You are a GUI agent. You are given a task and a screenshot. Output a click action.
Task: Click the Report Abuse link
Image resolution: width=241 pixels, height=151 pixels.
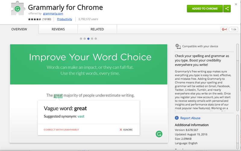pyautogui.click(x=190, y=118)
